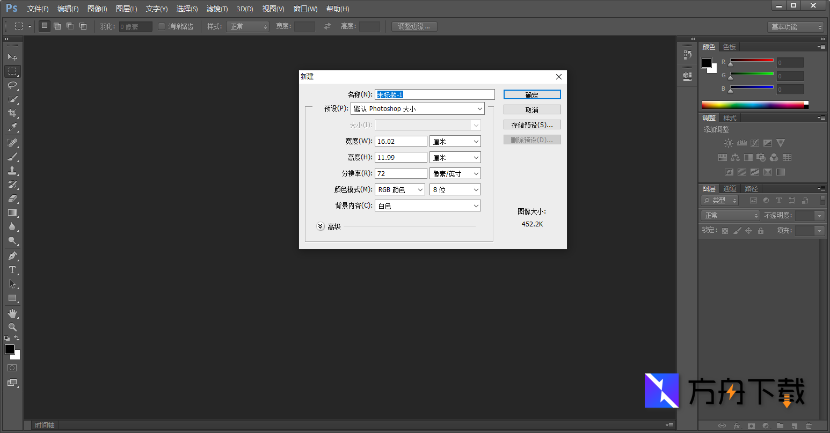
Task: Switch to the Channels tab
Action: [x=730, y=188]
